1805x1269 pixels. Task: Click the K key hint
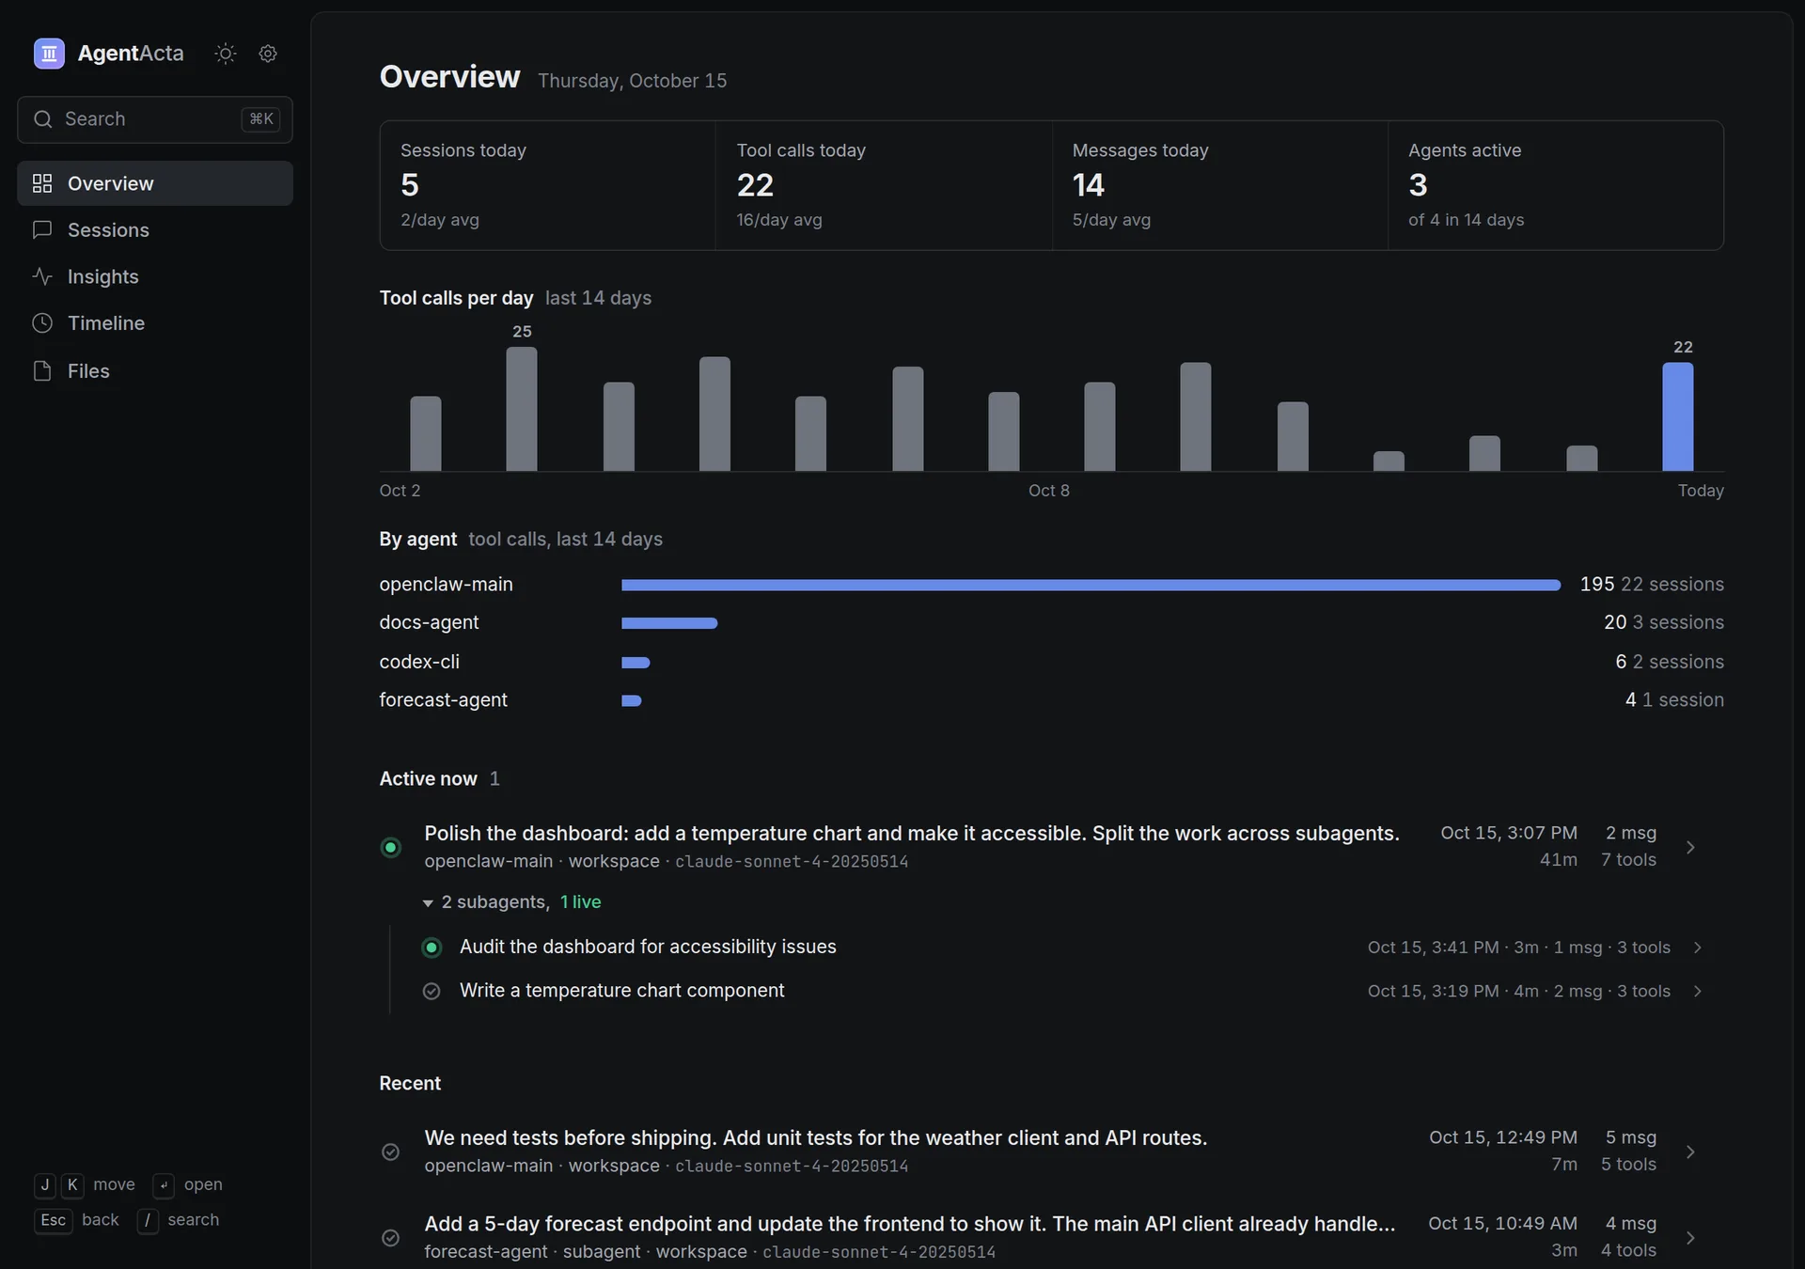(x=72, y=1185)
